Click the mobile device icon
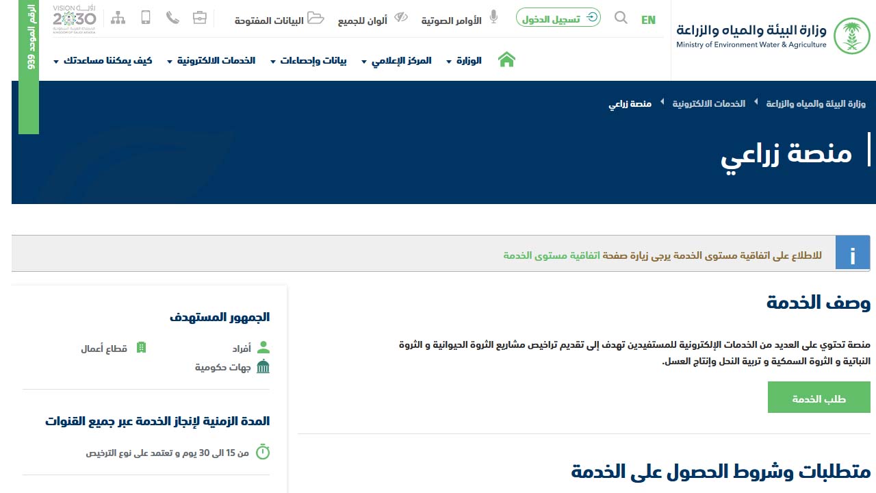Viewport: 876px width, 493px height. tap(146, 17)
